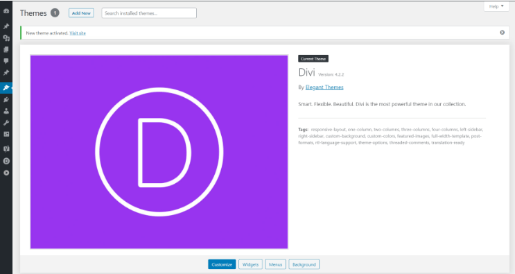Click the theme count badge showing 1
This screenshot has width=515, height=274.
(55, 13)
